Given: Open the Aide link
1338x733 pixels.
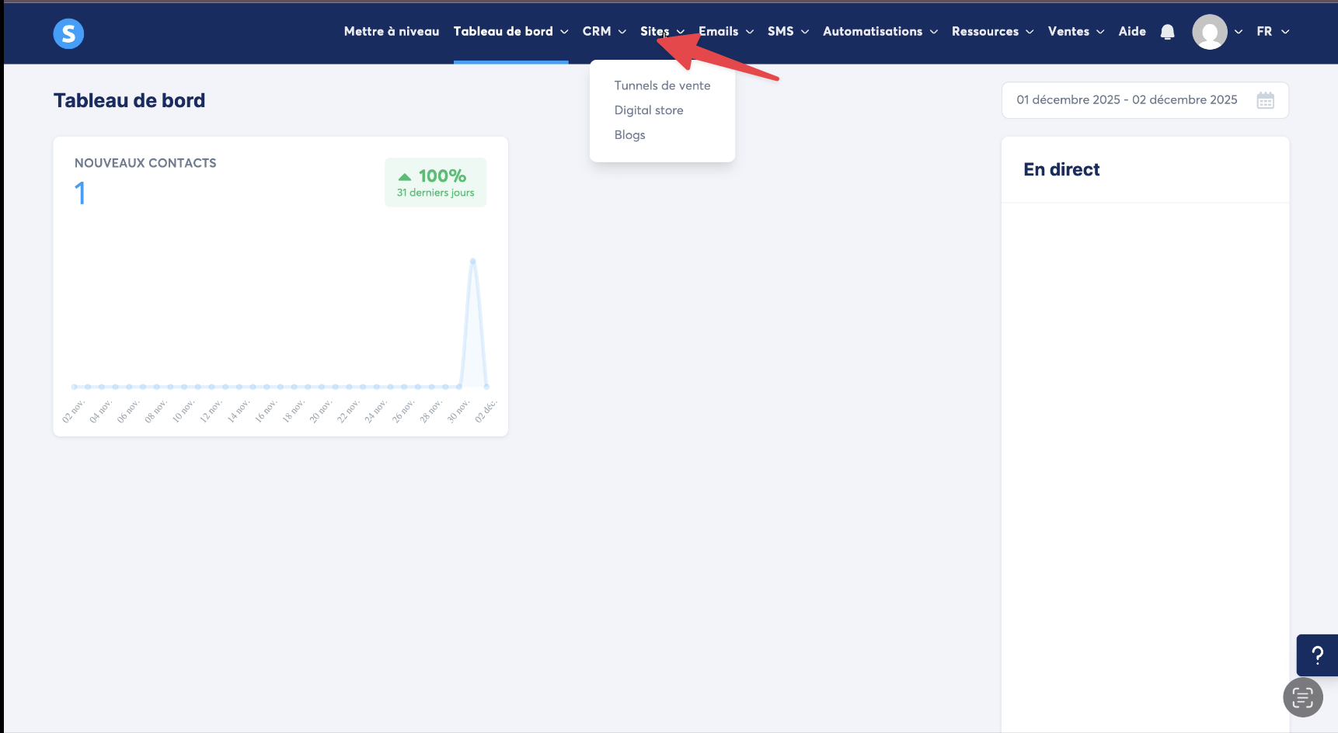Looking at the screenshot, I should (1132, 32).
